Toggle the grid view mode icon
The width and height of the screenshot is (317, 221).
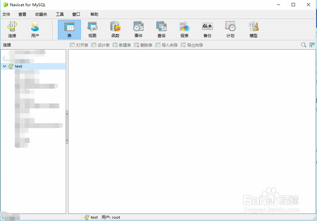312,45
